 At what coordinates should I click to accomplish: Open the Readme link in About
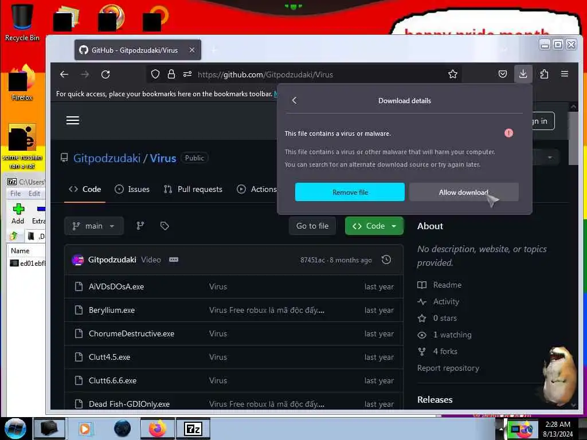(447, 285)
